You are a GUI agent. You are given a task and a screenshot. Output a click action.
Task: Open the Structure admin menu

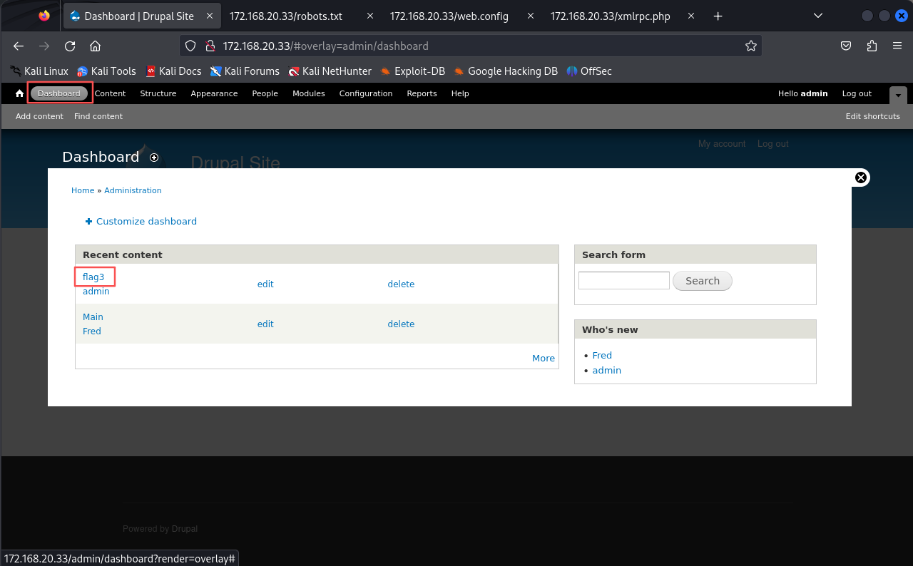pyautogui.click(x=158, y=93)
